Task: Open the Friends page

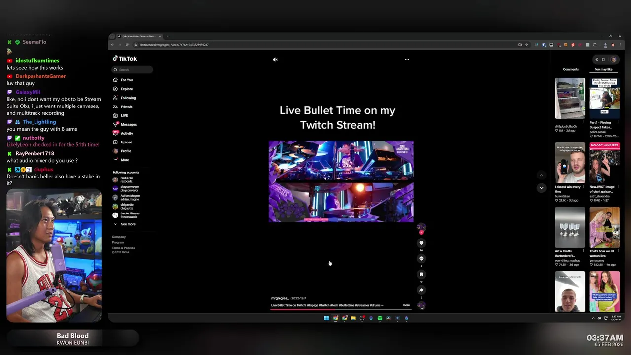Action: 123,106
